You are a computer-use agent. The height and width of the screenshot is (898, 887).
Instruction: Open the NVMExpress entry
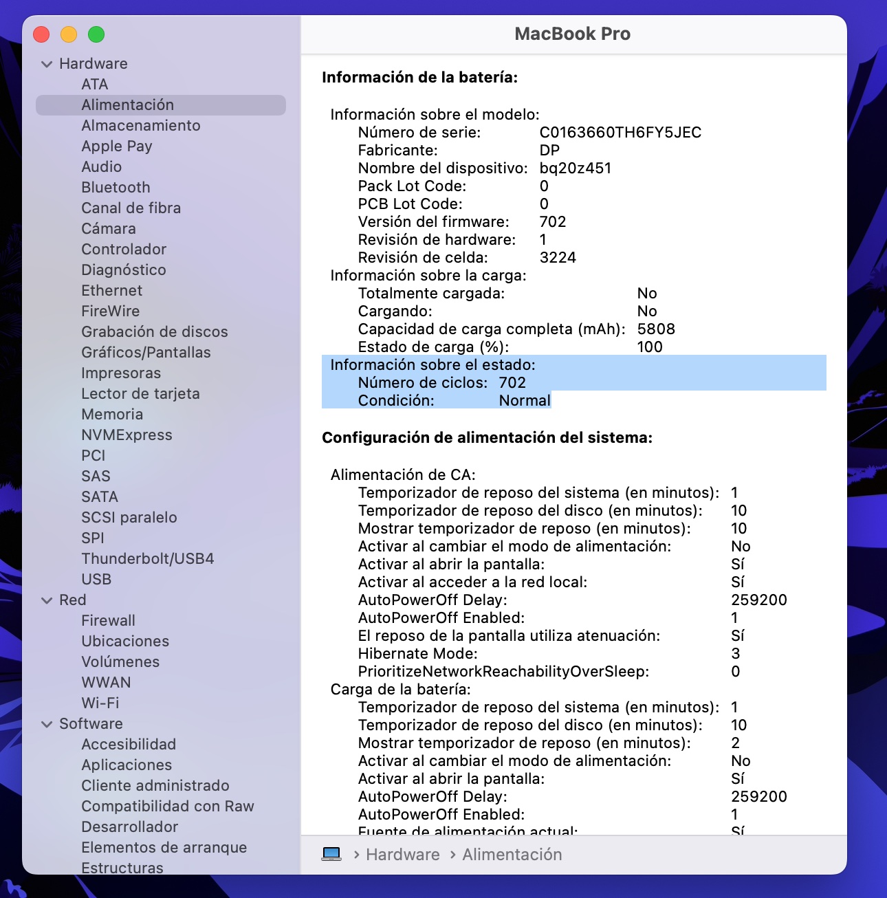[127, 435]
